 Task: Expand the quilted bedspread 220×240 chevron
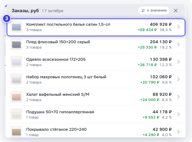[178, 132]
